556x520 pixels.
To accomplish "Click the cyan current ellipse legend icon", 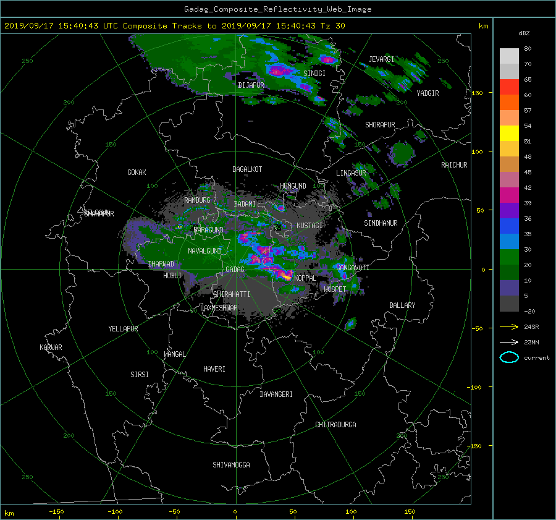I will point(509,357).
